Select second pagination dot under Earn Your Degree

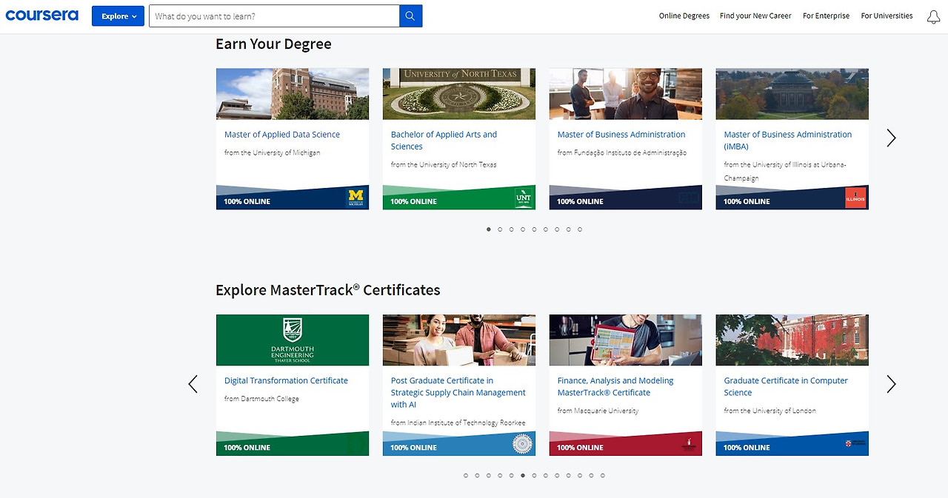(500, 229)
